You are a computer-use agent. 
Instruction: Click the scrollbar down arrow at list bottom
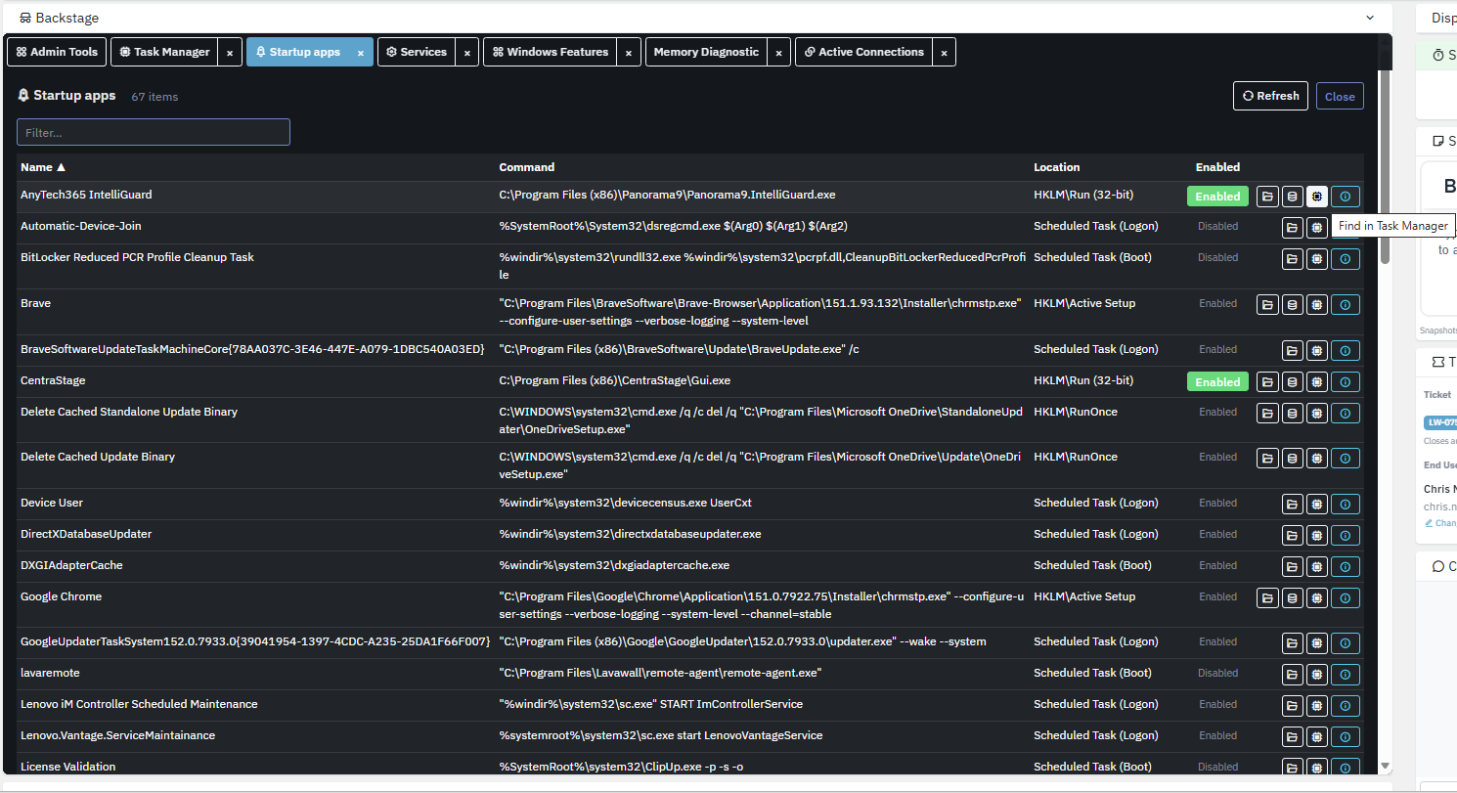1385,766
